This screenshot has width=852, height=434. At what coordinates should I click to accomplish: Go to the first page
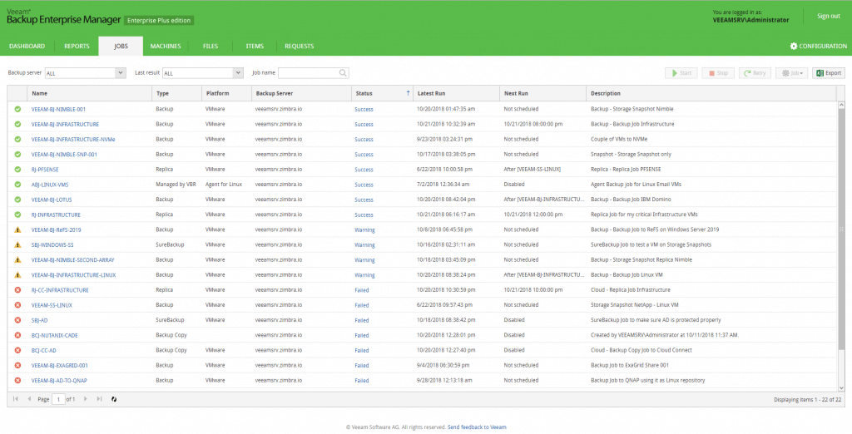point(16,399)
